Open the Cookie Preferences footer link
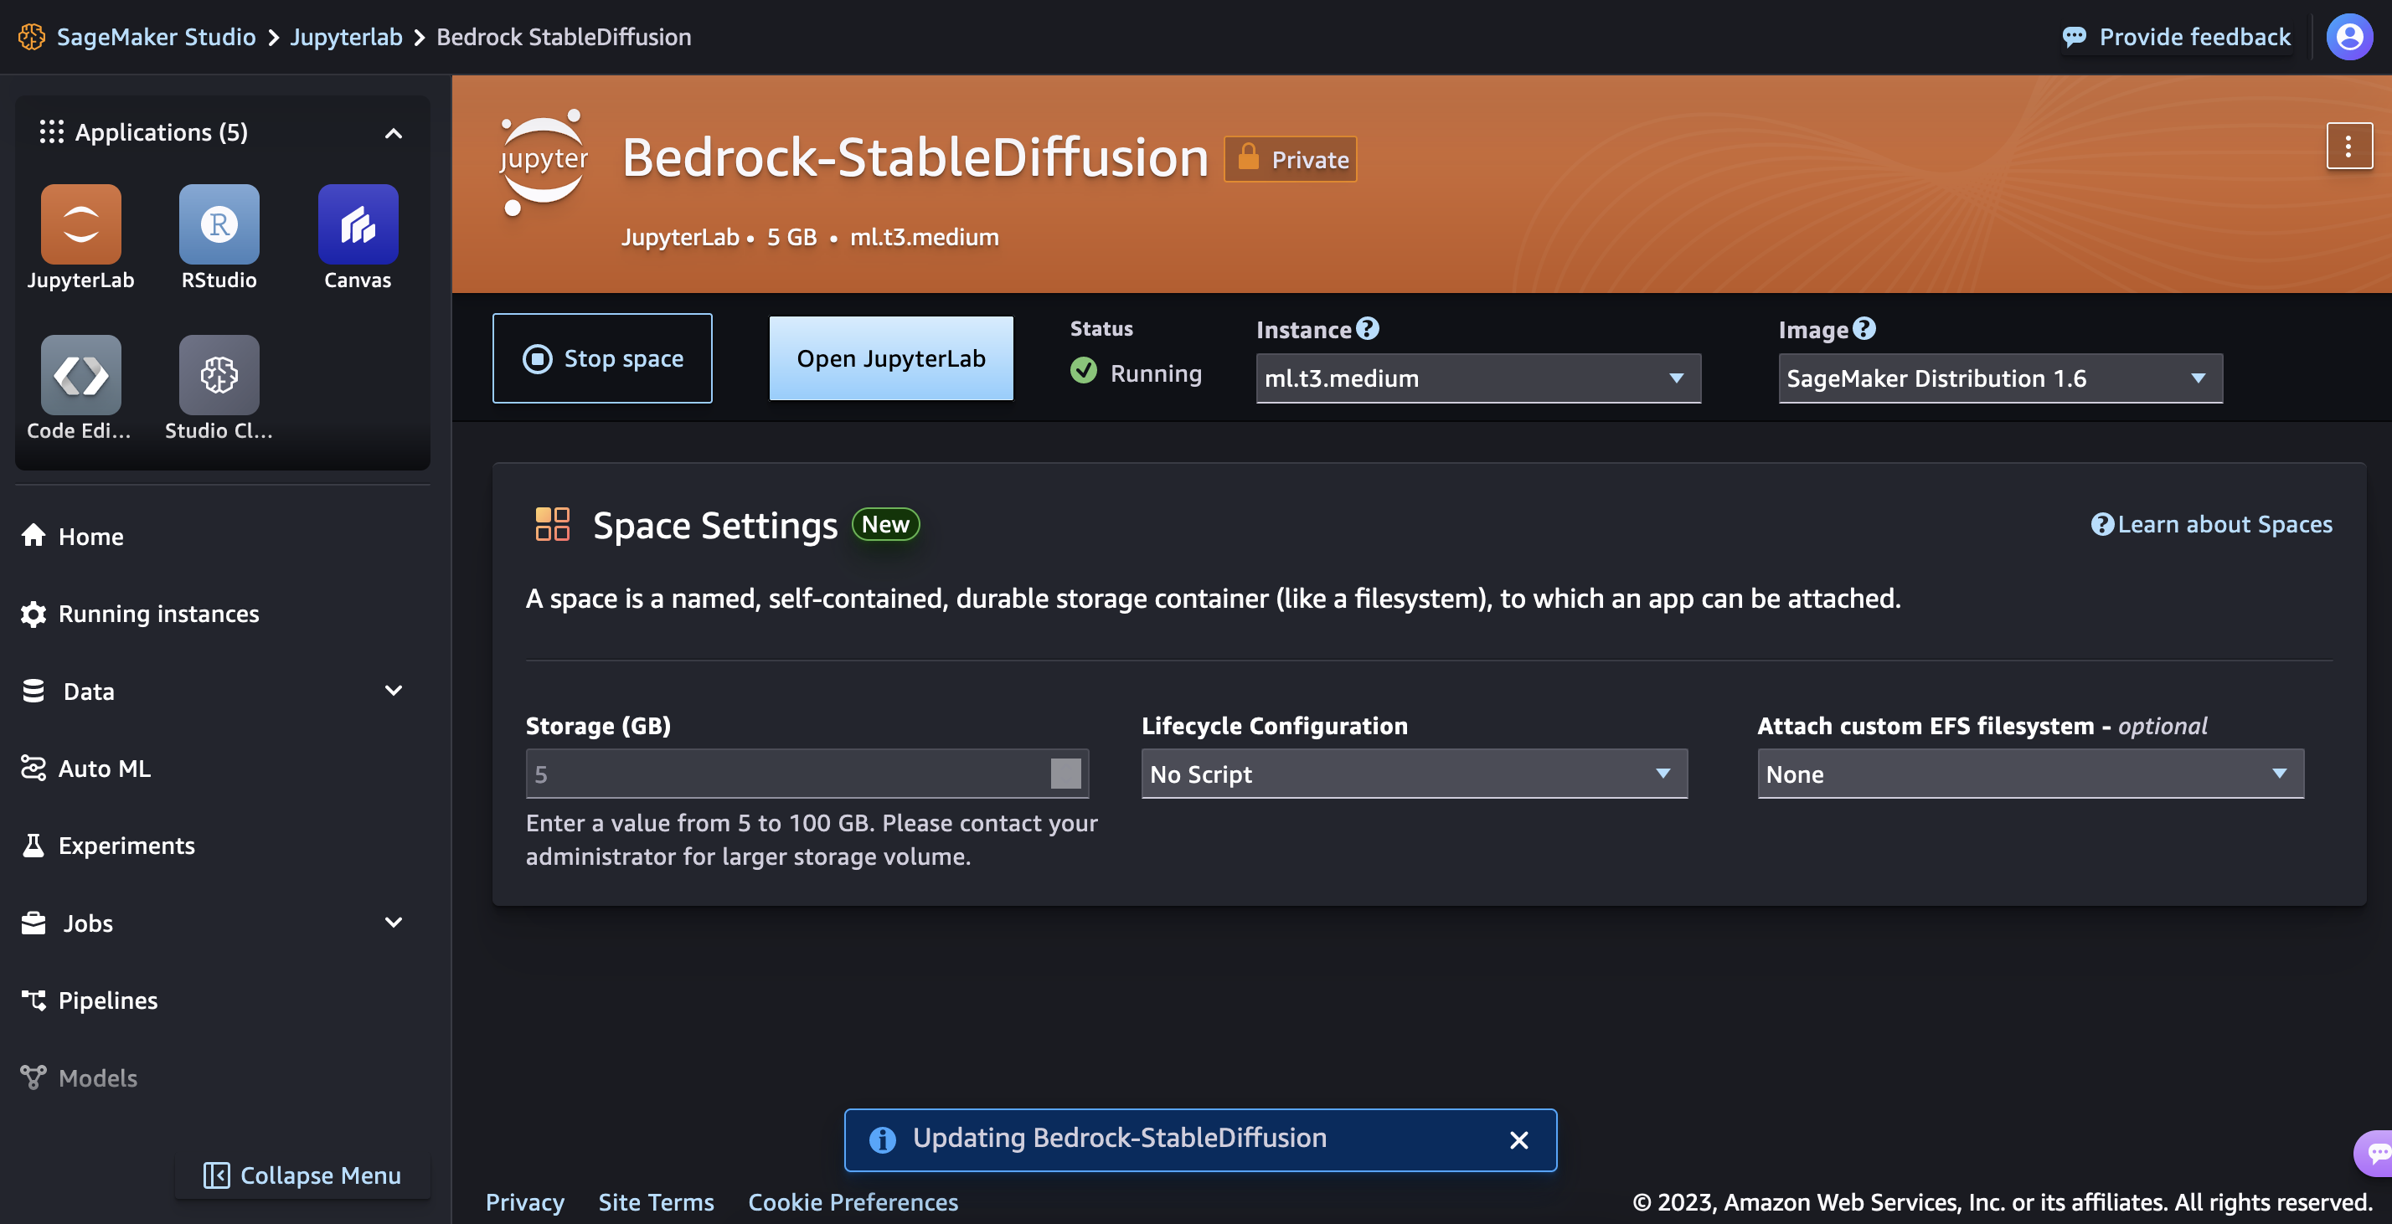Viewport: 2392px width, 1224px height. tap(853, 1201)
